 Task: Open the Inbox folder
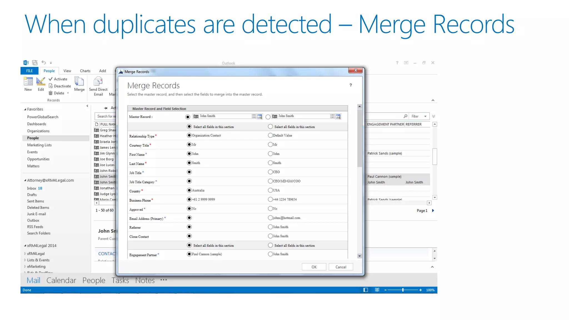(32, 188)
